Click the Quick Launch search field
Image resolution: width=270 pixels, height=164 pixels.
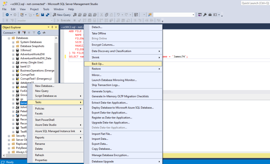(255, 3)
